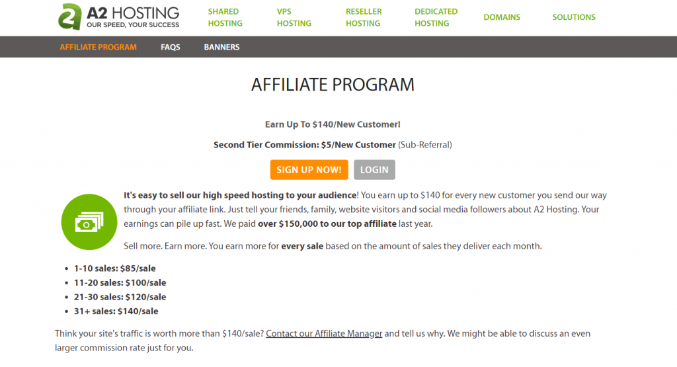Click the Second Tier Commission text line

click(x=333, y=145)
